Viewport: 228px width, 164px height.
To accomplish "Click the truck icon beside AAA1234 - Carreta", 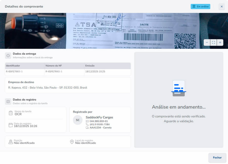I will point(87,127).
